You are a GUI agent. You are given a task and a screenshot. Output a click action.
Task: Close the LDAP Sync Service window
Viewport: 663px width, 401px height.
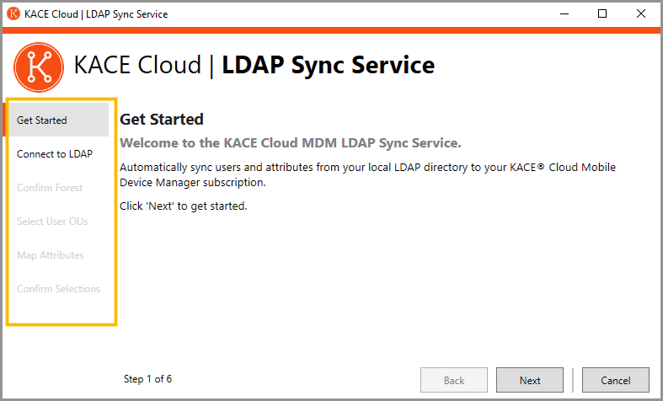pyautogui.click(x=641, y=14)
